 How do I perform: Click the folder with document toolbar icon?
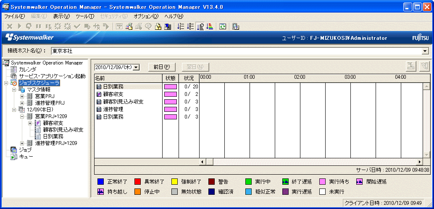(x=129, y=26)
